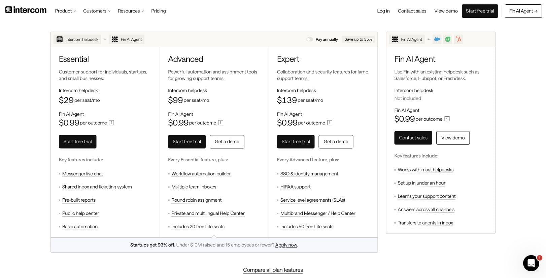Click the Salesforce cloud icon
Image resolution: width=546 pixels, height=278 pixels.
tap(437, 39)
